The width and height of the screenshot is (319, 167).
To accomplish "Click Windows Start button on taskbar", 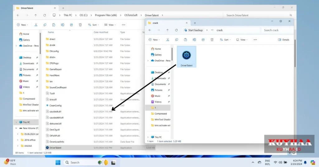I will [x=58, y=162].
